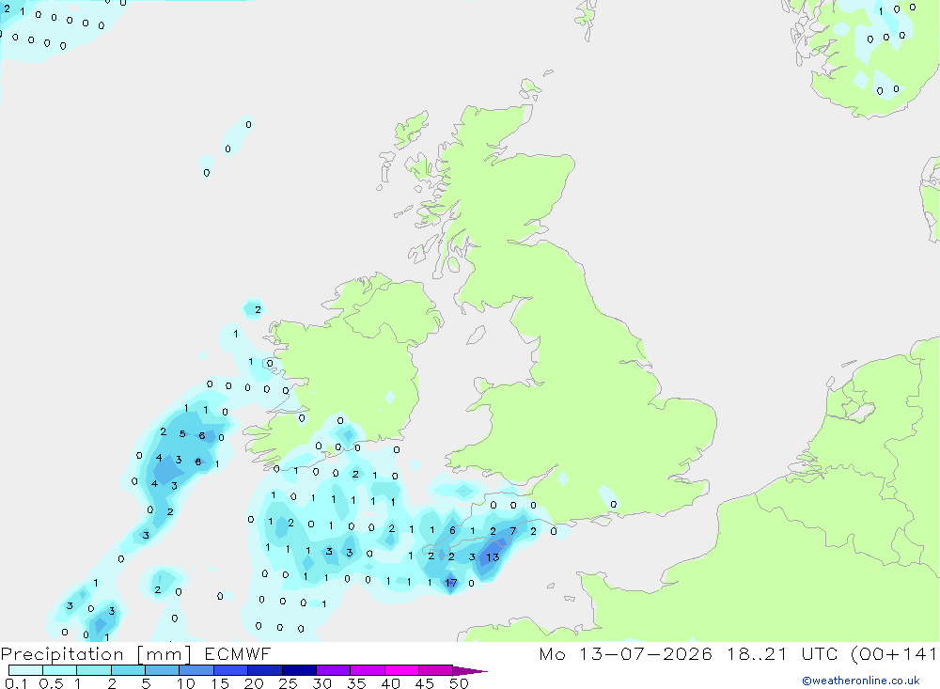Click the legend label "15"

click(220, 683)
